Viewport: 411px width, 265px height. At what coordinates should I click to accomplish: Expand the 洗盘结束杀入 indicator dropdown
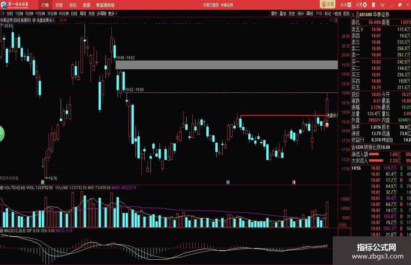click(34, 20)
